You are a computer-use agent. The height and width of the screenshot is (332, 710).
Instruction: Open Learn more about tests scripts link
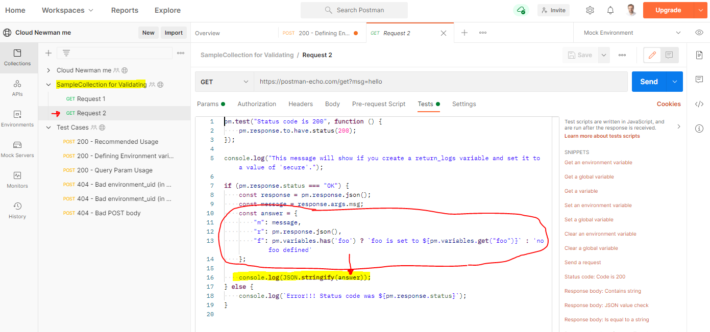pos(602,136)
